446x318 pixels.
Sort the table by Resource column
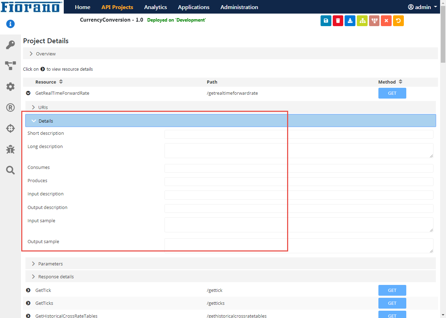pyautogui.click(x=61, y=82)
